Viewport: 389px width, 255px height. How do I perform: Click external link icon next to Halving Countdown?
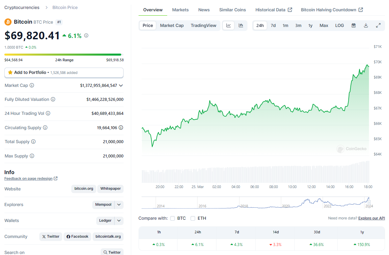361,10
